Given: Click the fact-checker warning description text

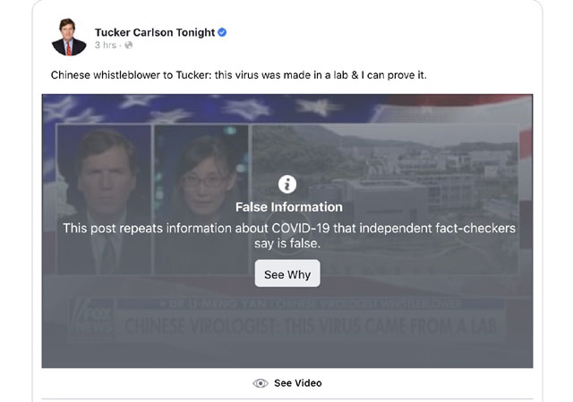Looking at the screenshot, I should tap(288, 236).
